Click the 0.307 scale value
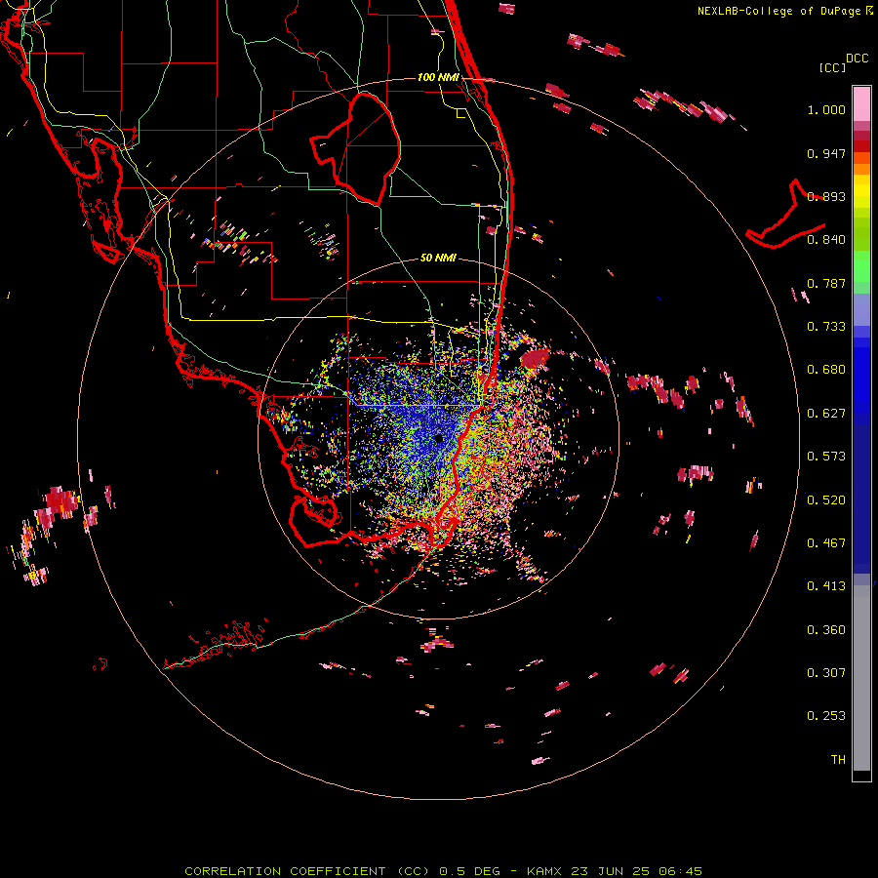The height and width of the screenshot is (878, 878). click(826, 673)
